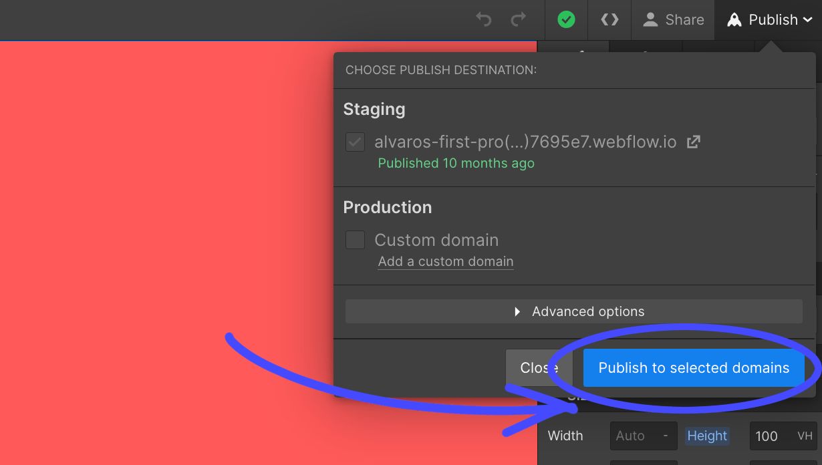
Task: Uncheck the staging webflow.io domain checkbox
Action: coord(355,142)
